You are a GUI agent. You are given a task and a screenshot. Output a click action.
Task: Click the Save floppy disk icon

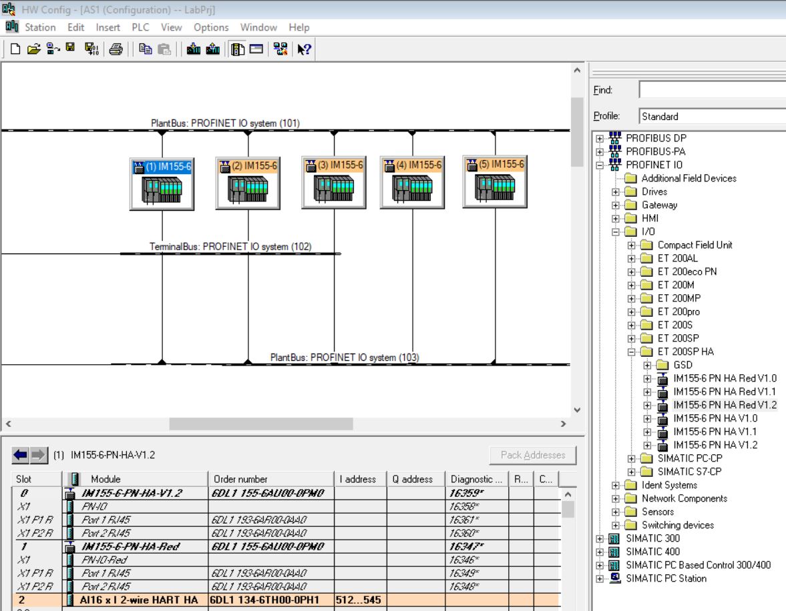coord(70,47)
